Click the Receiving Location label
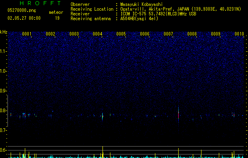 coord(92,9)
